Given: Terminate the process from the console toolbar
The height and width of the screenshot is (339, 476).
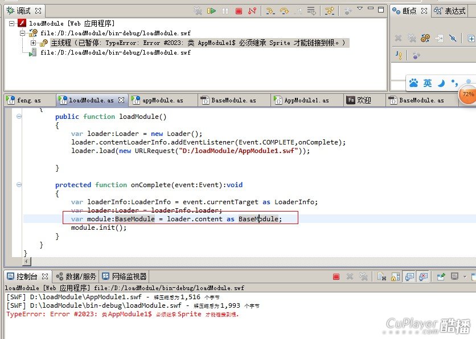Looking at the screenshot, I should coord(336,276).
